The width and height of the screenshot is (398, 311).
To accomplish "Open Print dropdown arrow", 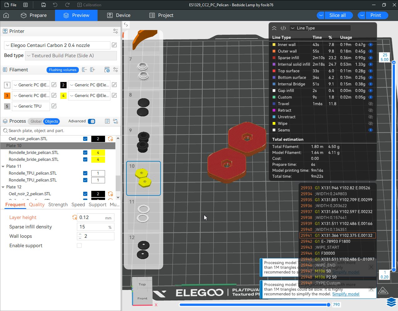I will point(361,15).
